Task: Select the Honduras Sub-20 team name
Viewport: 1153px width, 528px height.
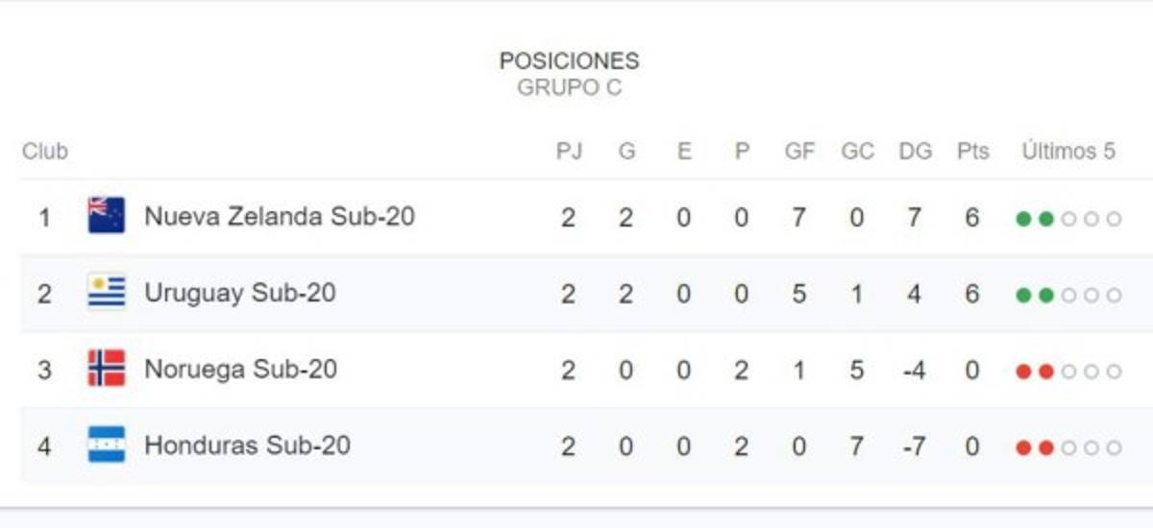Action: [247, 444]
